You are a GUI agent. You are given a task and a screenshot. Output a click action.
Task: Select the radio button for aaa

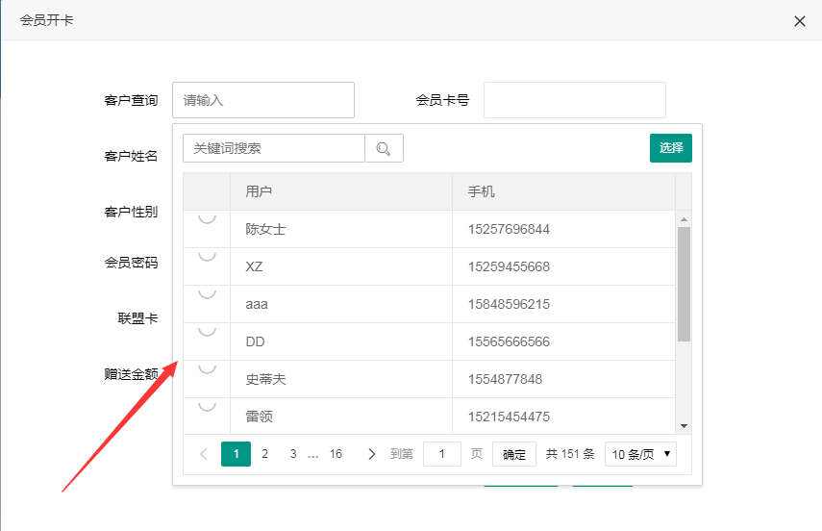point(207,293)
